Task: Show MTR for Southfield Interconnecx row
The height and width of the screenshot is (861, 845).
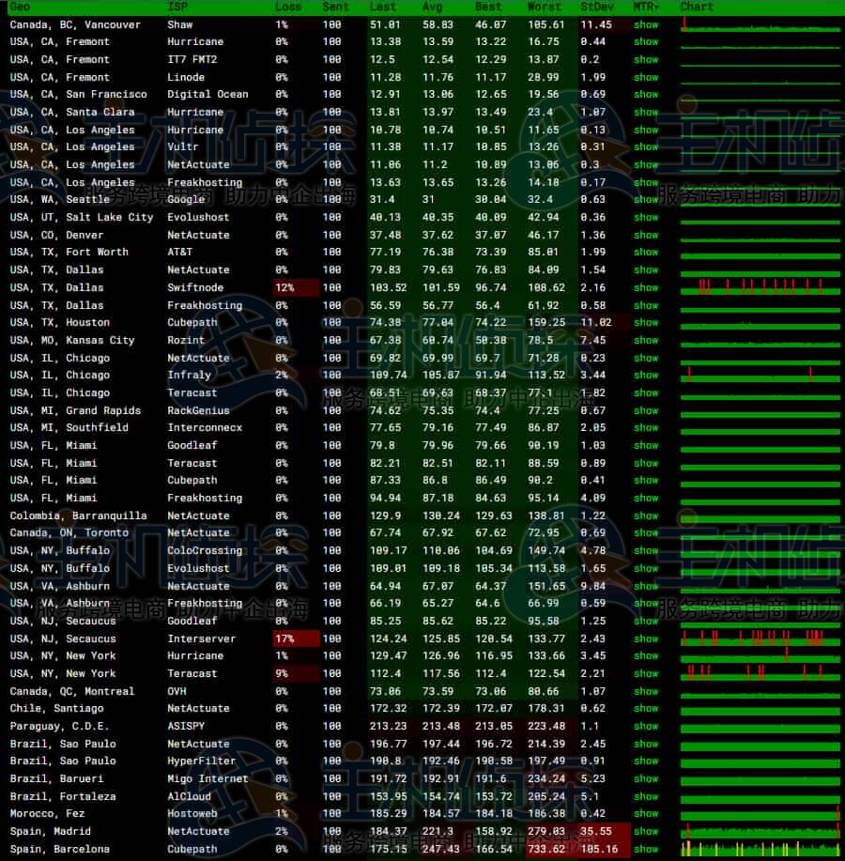Action: click(x=646, y=428)
